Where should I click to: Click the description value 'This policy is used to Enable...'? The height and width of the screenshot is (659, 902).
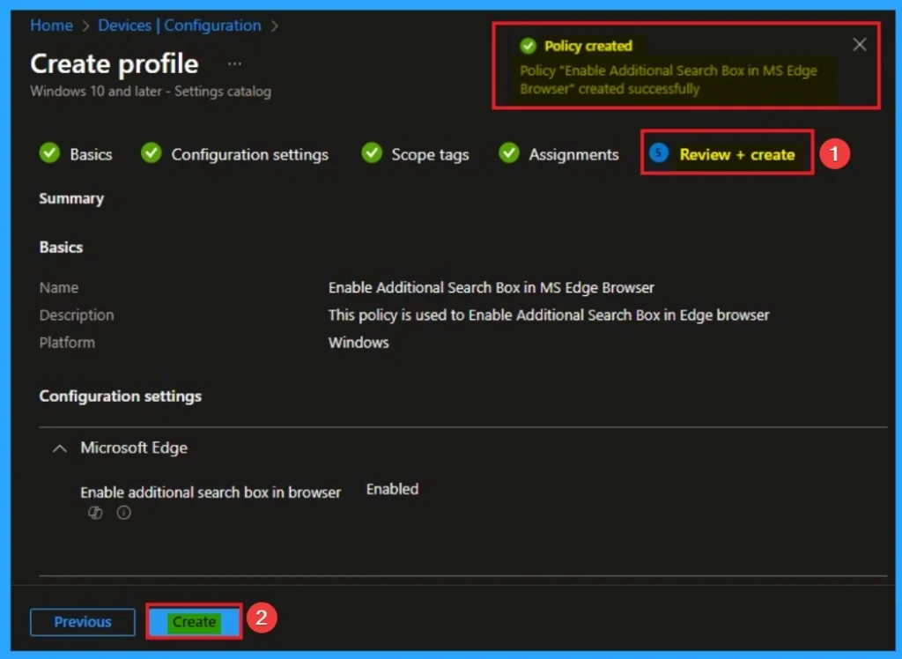click(548, 315)
